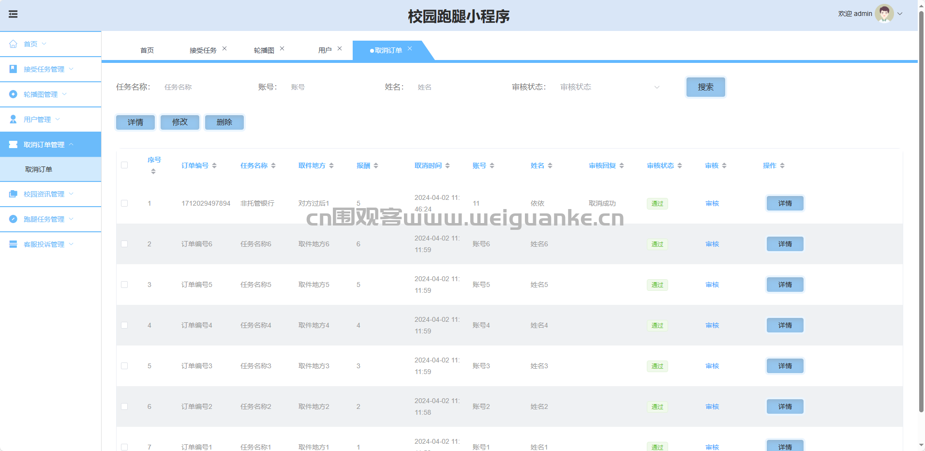925x451 pixels.
Task: Click the hamburger menu collapse icon
Action: (x=13, y=14)
